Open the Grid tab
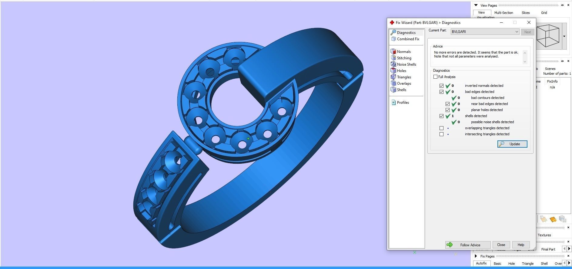Viewport: 572px width, 269px height. [x=544, y=13]
